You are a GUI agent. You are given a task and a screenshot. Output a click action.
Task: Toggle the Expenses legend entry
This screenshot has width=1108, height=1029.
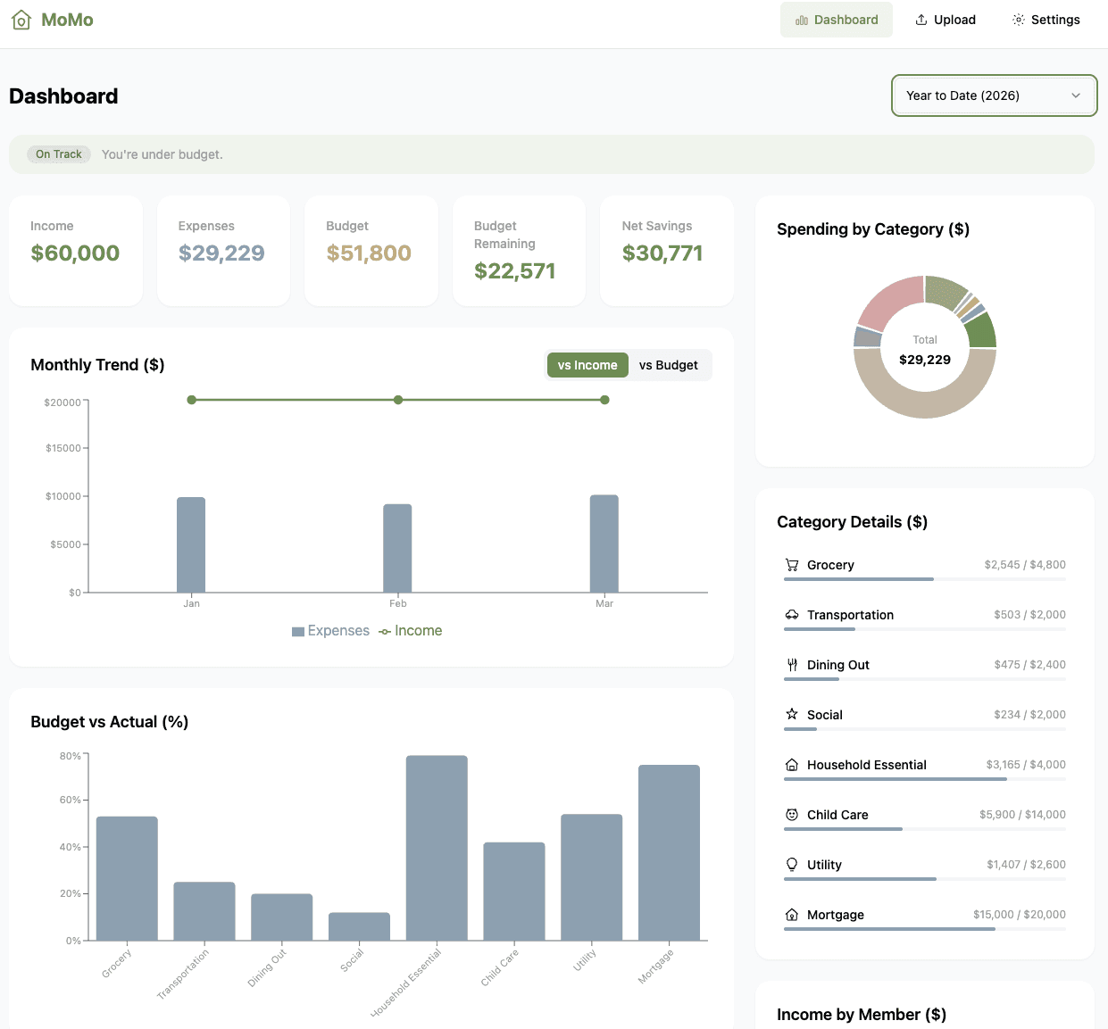click(x=330, y=631)
